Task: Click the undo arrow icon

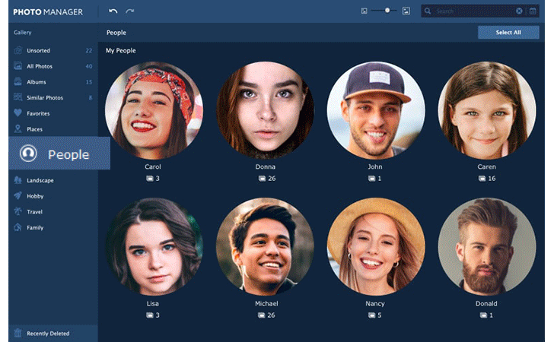Action: click(113, 11)
